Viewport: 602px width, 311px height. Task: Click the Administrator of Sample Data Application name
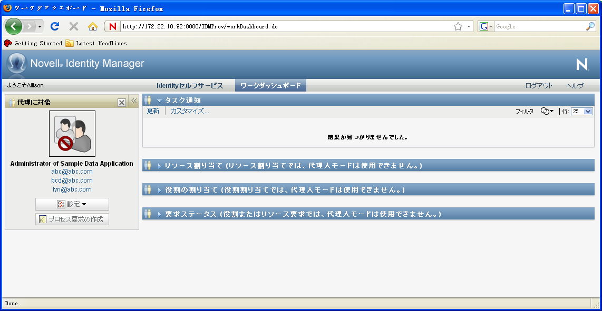click(x=72, y=163)
